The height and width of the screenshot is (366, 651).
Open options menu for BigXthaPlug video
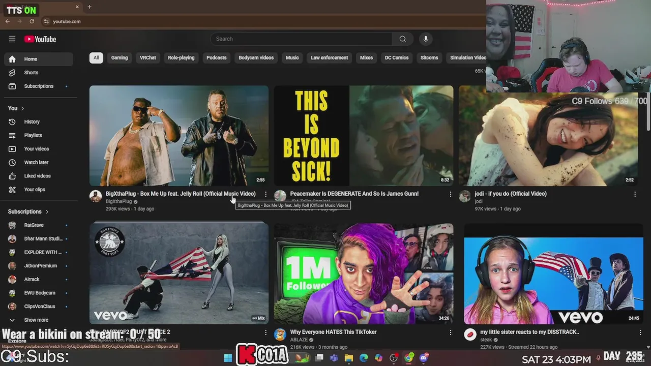pos(265,194)
